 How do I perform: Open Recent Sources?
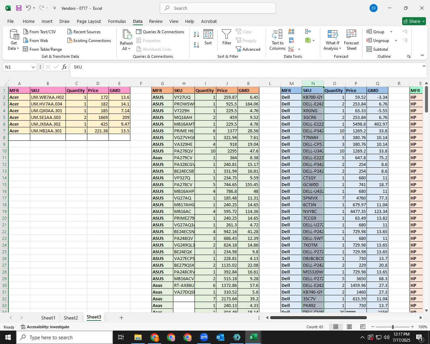tap(84, 32)
